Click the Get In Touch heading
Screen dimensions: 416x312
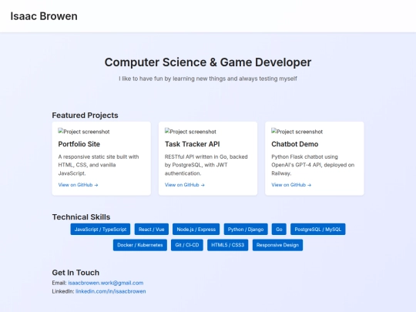click(75, 273)
